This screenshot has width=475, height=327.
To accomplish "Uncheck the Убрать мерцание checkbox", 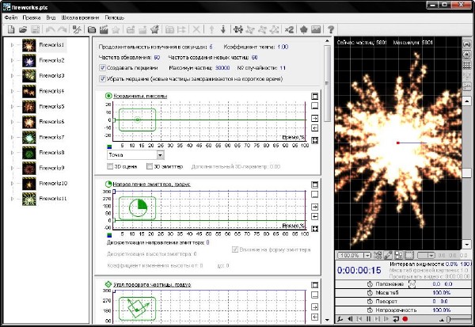I will pos(103,78).
